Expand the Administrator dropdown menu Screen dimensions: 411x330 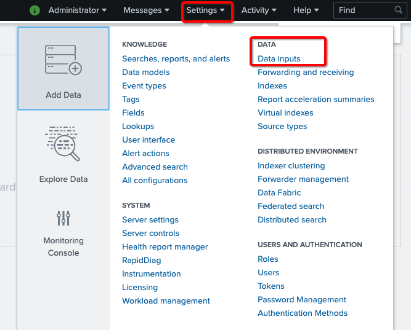click(77, 10)
